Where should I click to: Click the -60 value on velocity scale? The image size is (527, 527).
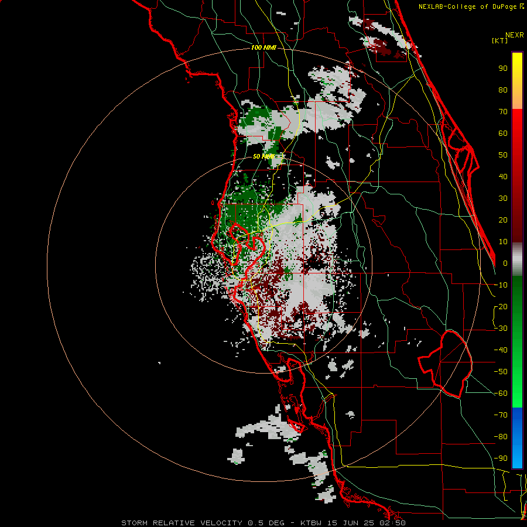501,393
